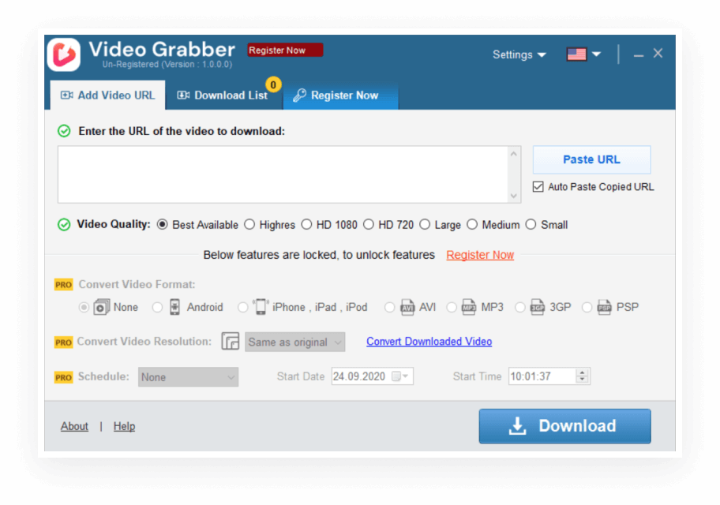This screenshot has height=505, width=720.
Task: Select AVI format radio button
Action: [389, 307]
